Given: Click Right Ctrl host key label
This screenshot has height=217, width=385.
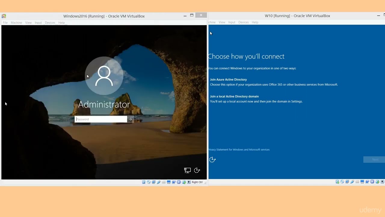Looking at the screenshot, I should [197, 182].
